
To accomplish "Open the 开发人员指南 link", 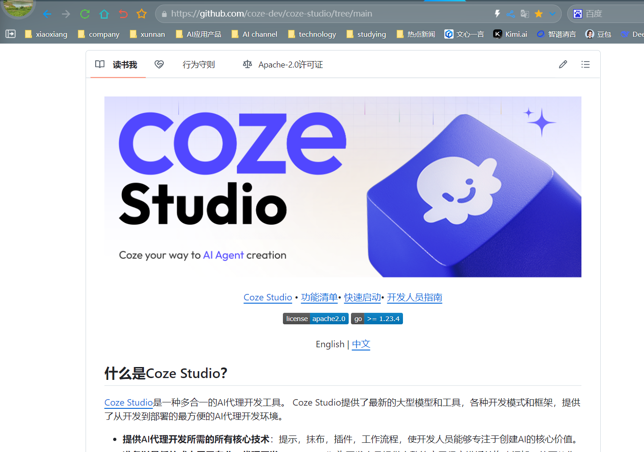I will 414,297.
